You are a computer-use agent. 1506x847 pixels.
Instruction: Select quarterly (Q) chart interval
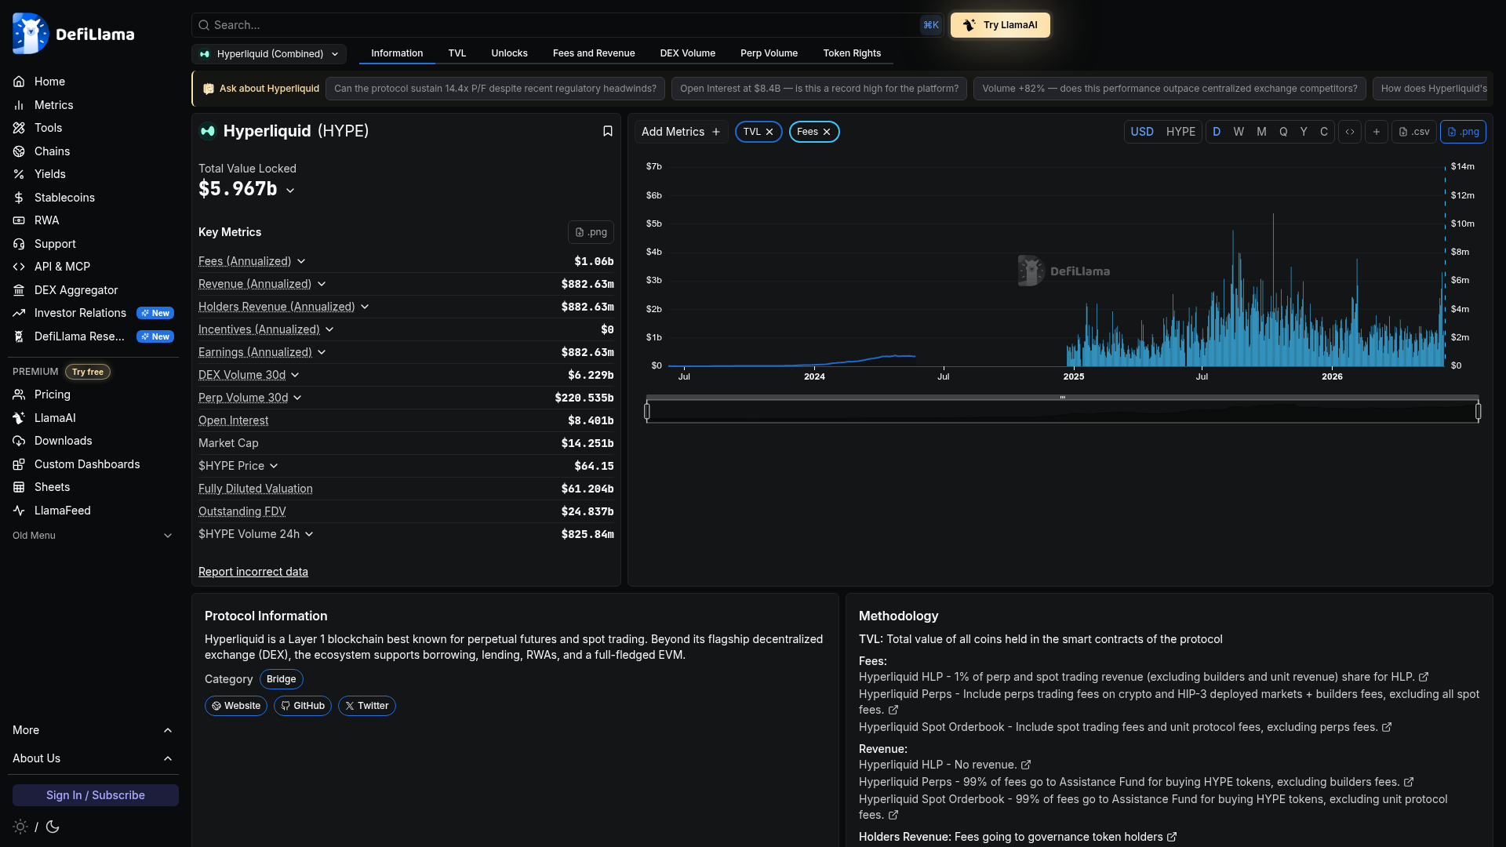(1283, 132)
